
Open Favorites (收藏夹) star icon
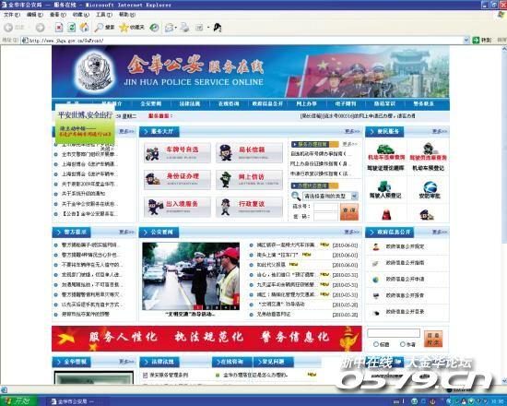131,28
